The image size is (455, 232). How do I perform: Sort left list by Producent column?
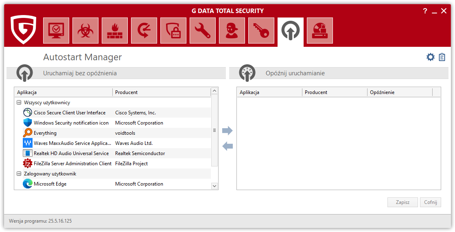pos(162,92)
